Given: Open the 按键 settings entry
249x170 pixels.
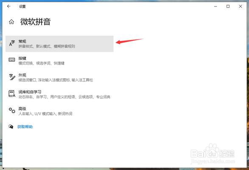Looking at the screenshot, I should point(59,61).
